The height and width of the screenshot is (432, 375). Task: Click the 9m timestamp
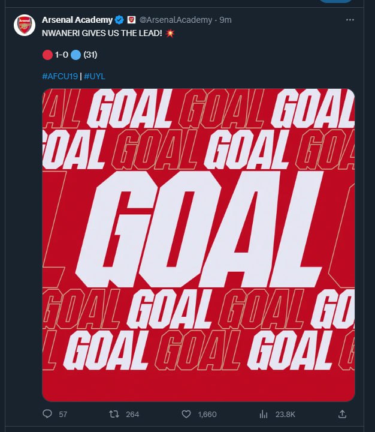coord(225,20)
